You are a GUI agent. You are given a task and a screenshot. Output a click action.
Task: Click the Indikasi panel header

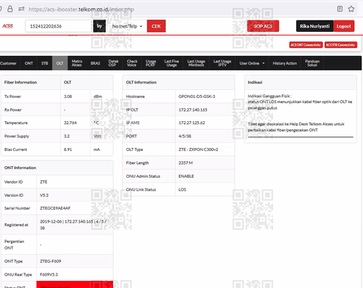pos(255,83)
